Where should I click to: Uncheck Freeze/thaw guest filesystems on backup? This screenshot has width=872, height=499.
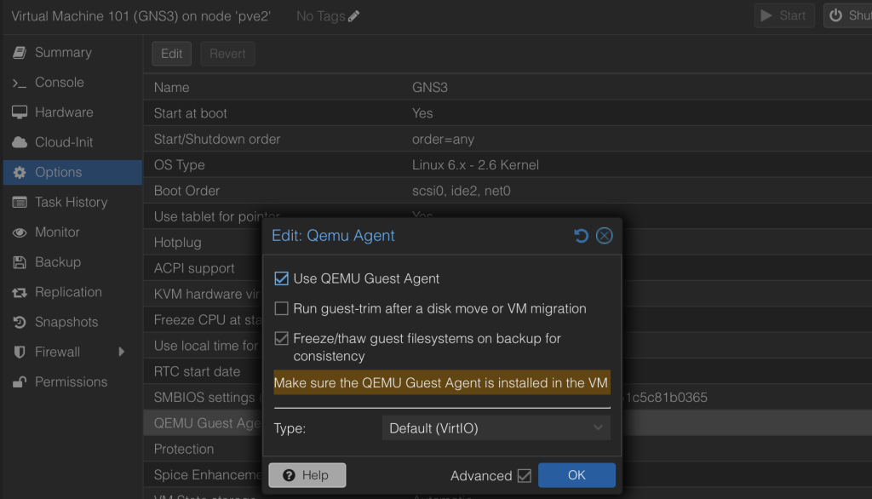coord(282,339)
